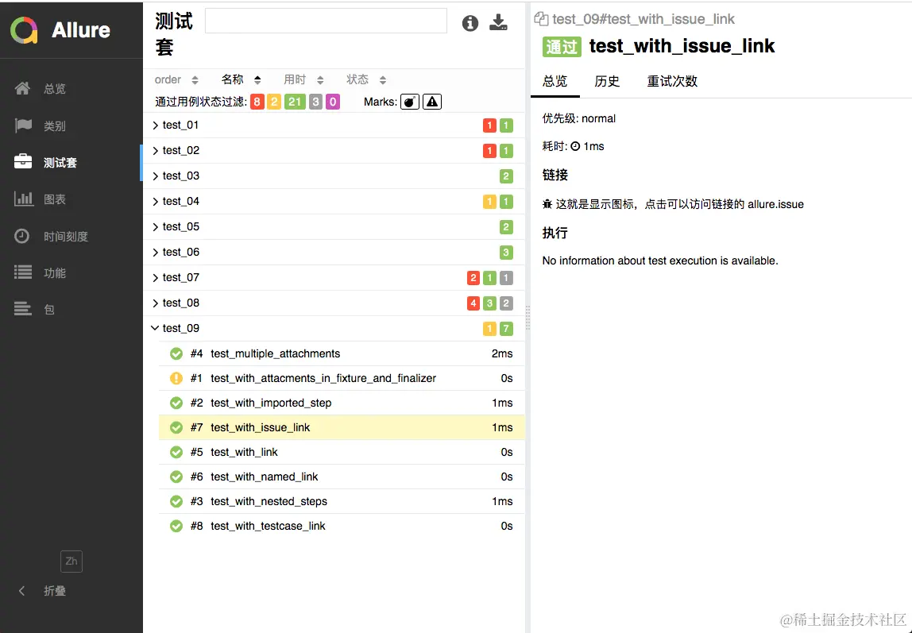
Task: Click the gray 1 badge on test_07
Action: click(506, 278)
